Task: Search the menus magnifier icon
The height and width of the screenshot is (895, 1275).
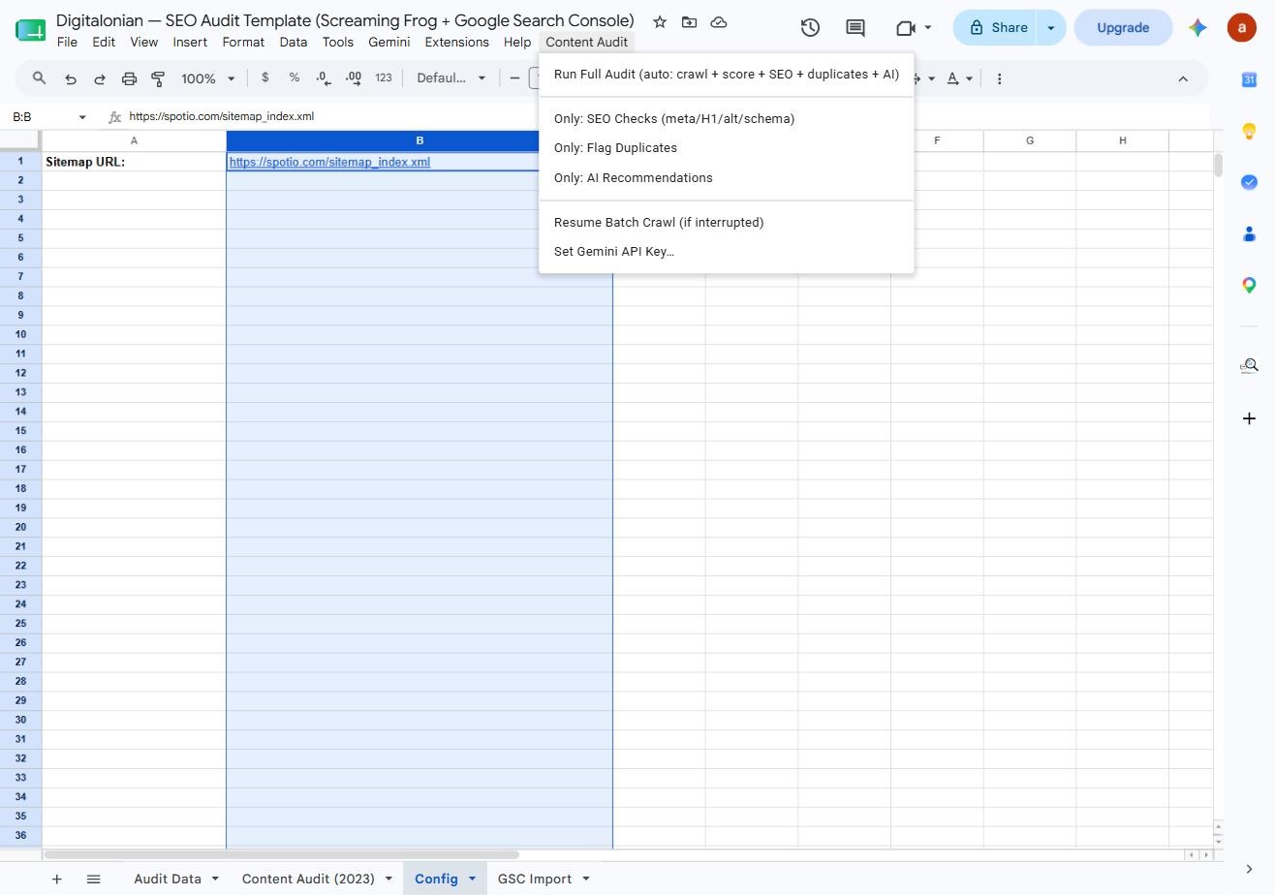Action: coord(39,78)
